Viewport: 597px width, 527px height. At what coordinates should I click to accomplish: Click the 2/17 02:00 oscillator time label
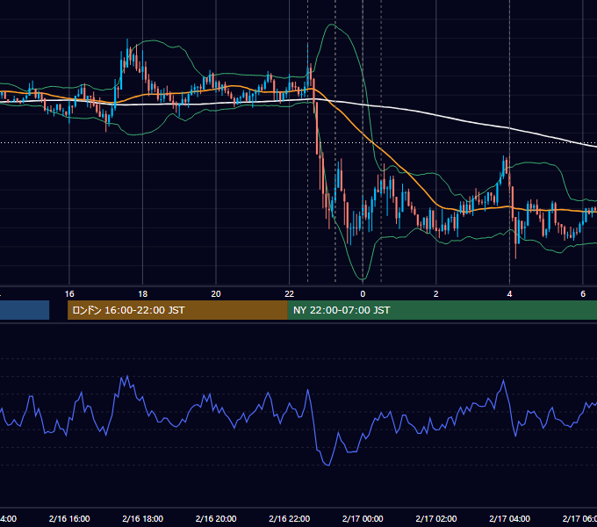point(436,518)
